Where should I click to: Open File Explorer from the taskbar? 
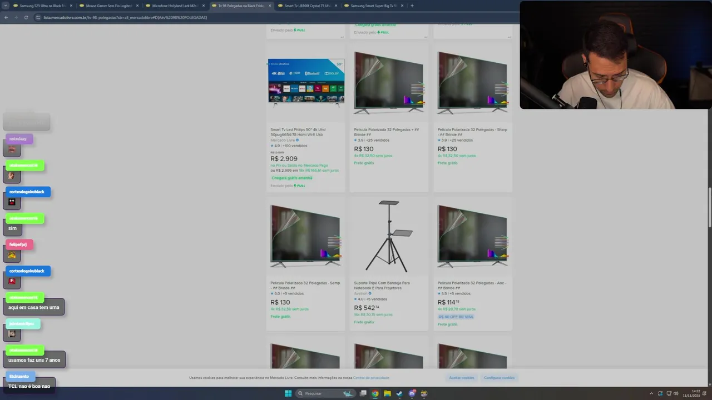coord(387,393)
